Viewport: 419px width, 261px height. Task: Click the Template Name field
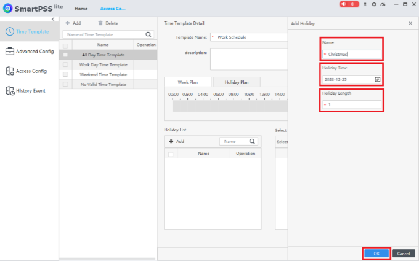[249, 37]
